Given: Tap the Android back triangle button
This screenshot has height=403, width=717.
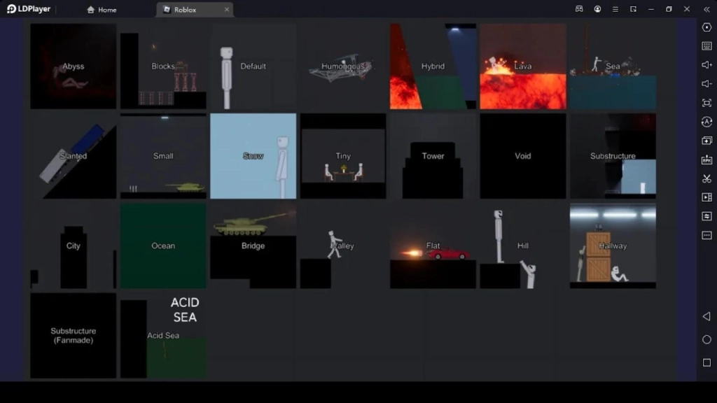Looking at the screenshot, I should pos(706,316).
